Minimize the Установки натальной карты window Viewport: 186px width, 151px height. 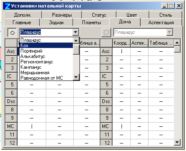[x=165, y=6]
